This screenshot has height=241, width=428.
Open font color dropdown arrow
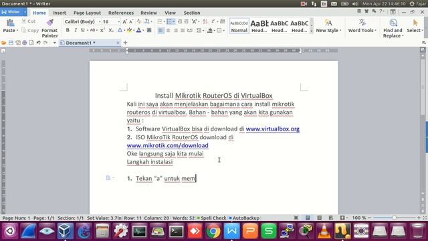tap(143, 30)
